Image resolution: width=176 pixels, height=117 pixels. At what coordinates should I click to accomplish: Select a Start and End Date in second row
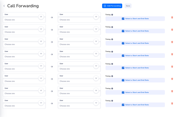pos(135,31)
